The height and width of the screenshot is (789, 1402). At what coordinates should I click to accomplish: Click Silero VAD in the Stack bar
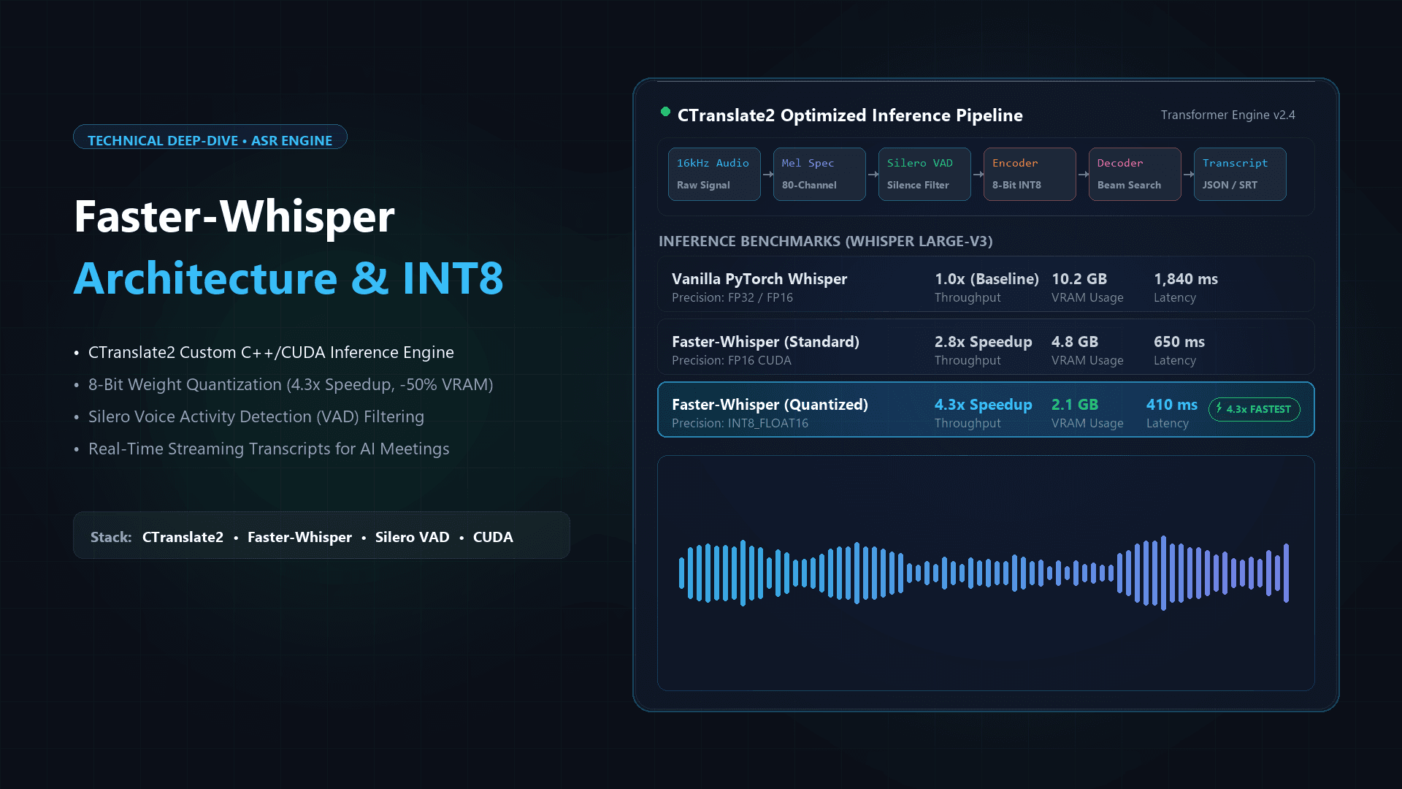[412, 537]
